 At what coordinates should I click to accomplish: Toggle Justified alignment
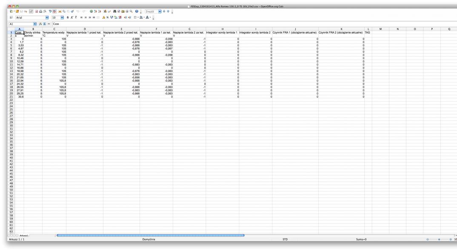[x=94, y=17]
